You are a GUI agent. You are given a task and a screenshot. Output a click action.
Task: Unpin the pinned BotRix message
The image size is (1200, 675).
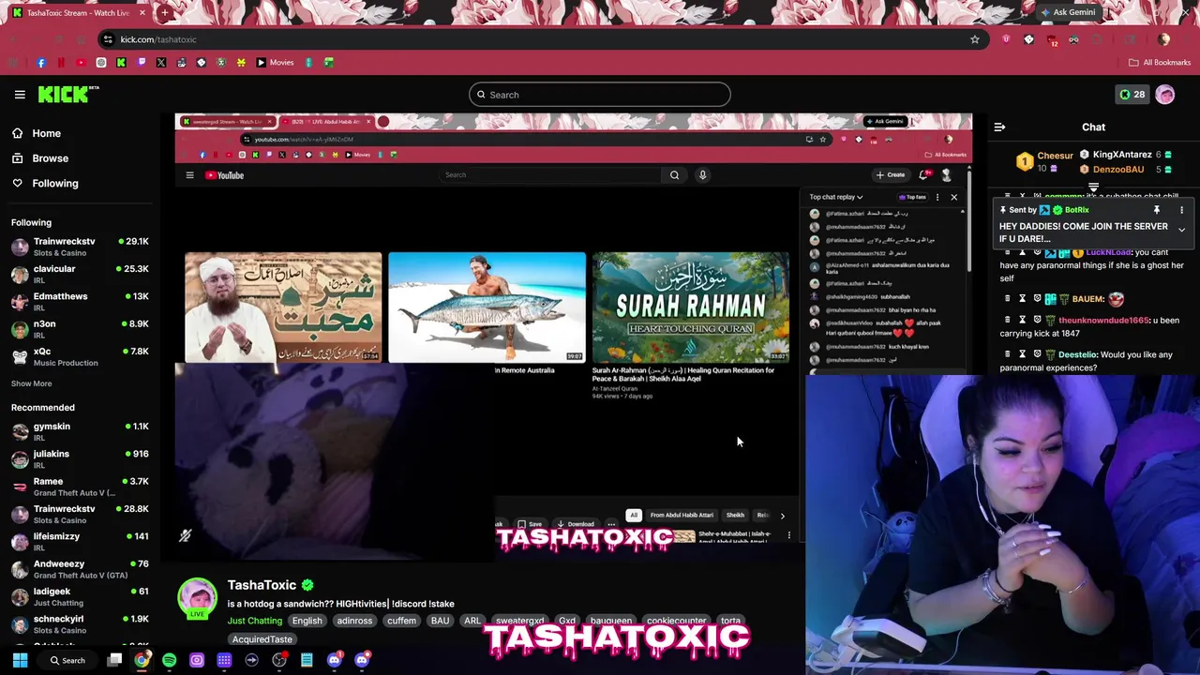(x=1157, y=210)
